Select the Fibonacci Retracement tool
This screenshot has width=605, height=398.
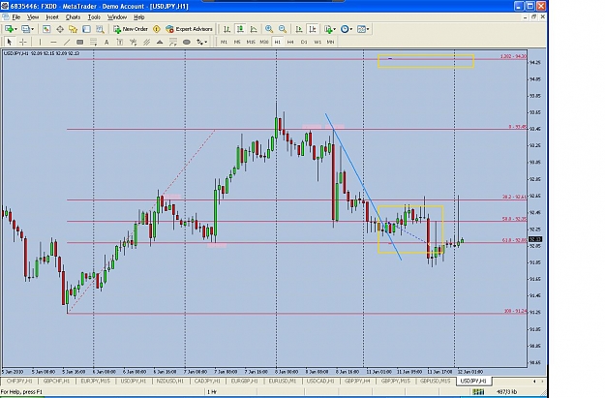click(x=93, y=42)
